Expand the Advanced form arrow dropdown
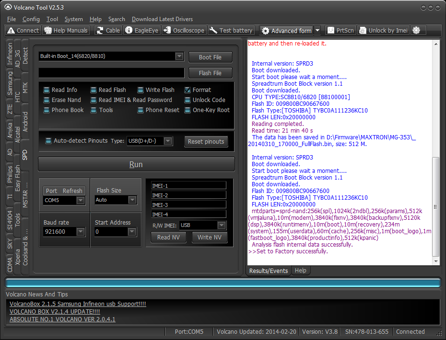This screenshot has height=340, width=446. tap(318, 30)
